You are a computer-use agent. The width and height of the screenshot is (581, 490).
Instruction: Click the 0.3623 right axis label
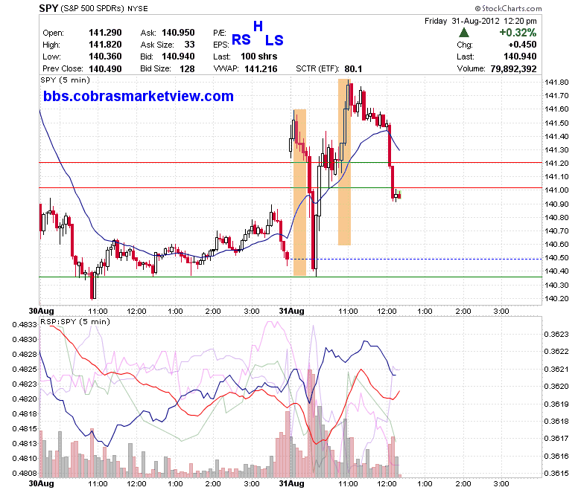click(556, 335)
